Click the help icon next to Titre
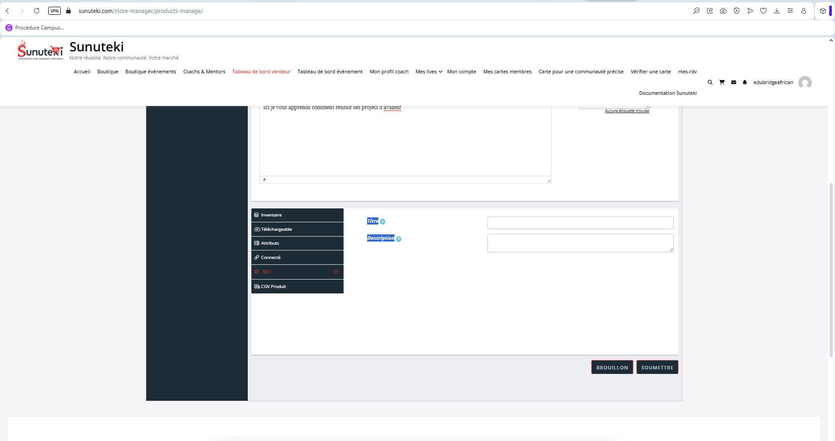This screenshot has width=835, height=441. pos(382,221)
